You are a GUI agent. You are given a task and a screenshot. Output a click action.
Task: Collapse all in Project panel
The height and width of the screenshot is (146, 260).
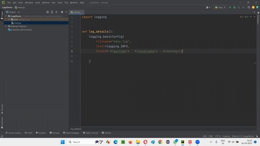56,12
